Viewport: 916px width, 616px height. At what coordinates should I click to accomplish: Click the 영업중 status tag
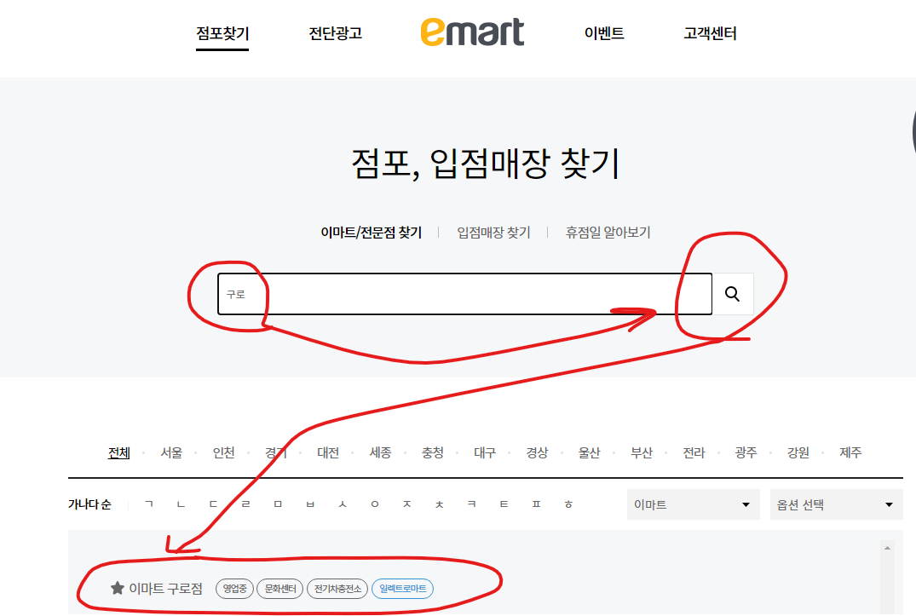[x=235, y=589]
